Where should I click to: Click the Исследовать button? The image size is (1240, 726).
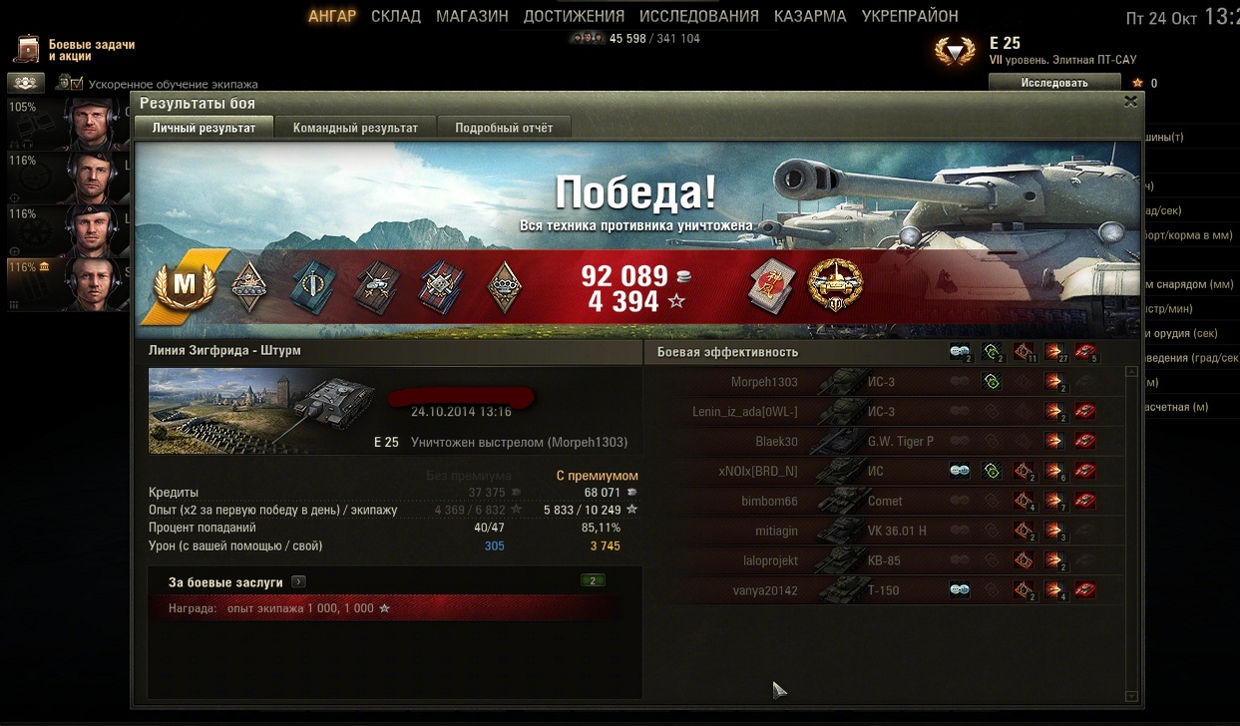1054,83
